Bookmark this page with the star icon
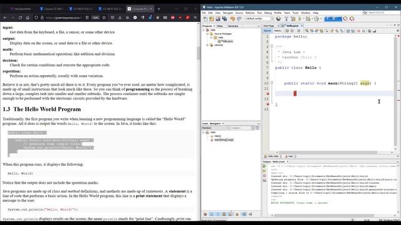Viewport: 401px width, 225px height. point(104,17)
